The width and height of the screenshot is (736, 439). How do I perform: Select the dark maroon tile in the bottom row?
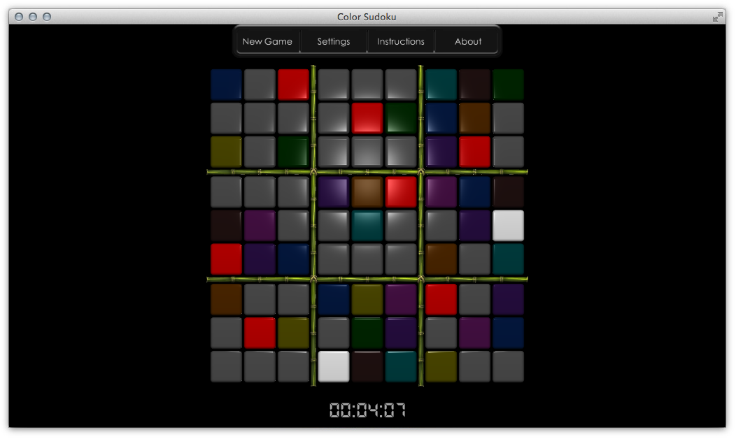[367, 366]
